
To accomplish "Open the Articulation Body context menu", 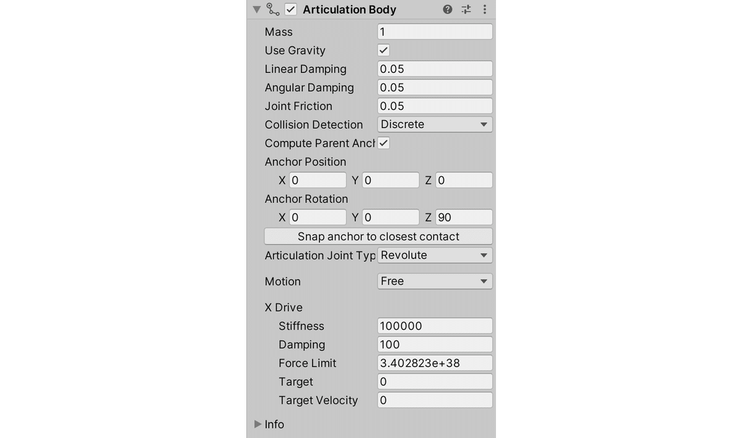I will pyautogui.click(x=484, y=9).
